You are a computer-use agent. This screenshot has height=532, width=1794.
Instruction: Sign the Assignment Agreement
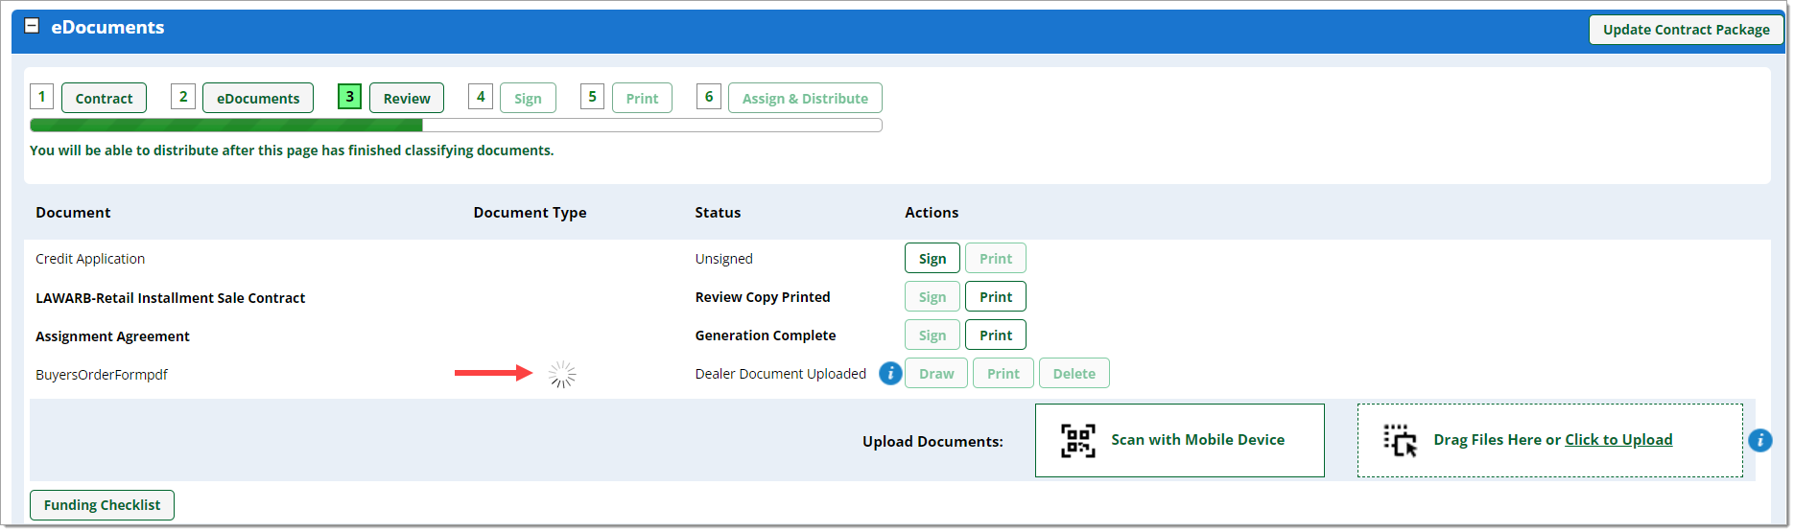(932, 335)
